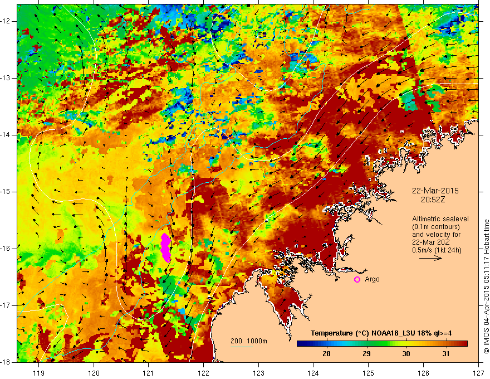Screen dimensions: 490x379
Task: Click latitude axis label -14
Action: (x=6, y=135)
